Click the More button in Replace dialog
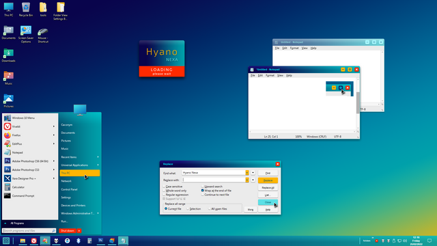Image resolution: width=437 pixels, height=246 pixels. (251, 210)
